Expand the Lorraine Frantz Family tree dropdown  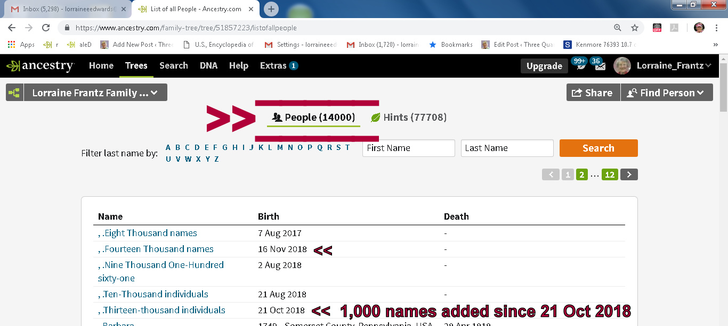(95, 93)
